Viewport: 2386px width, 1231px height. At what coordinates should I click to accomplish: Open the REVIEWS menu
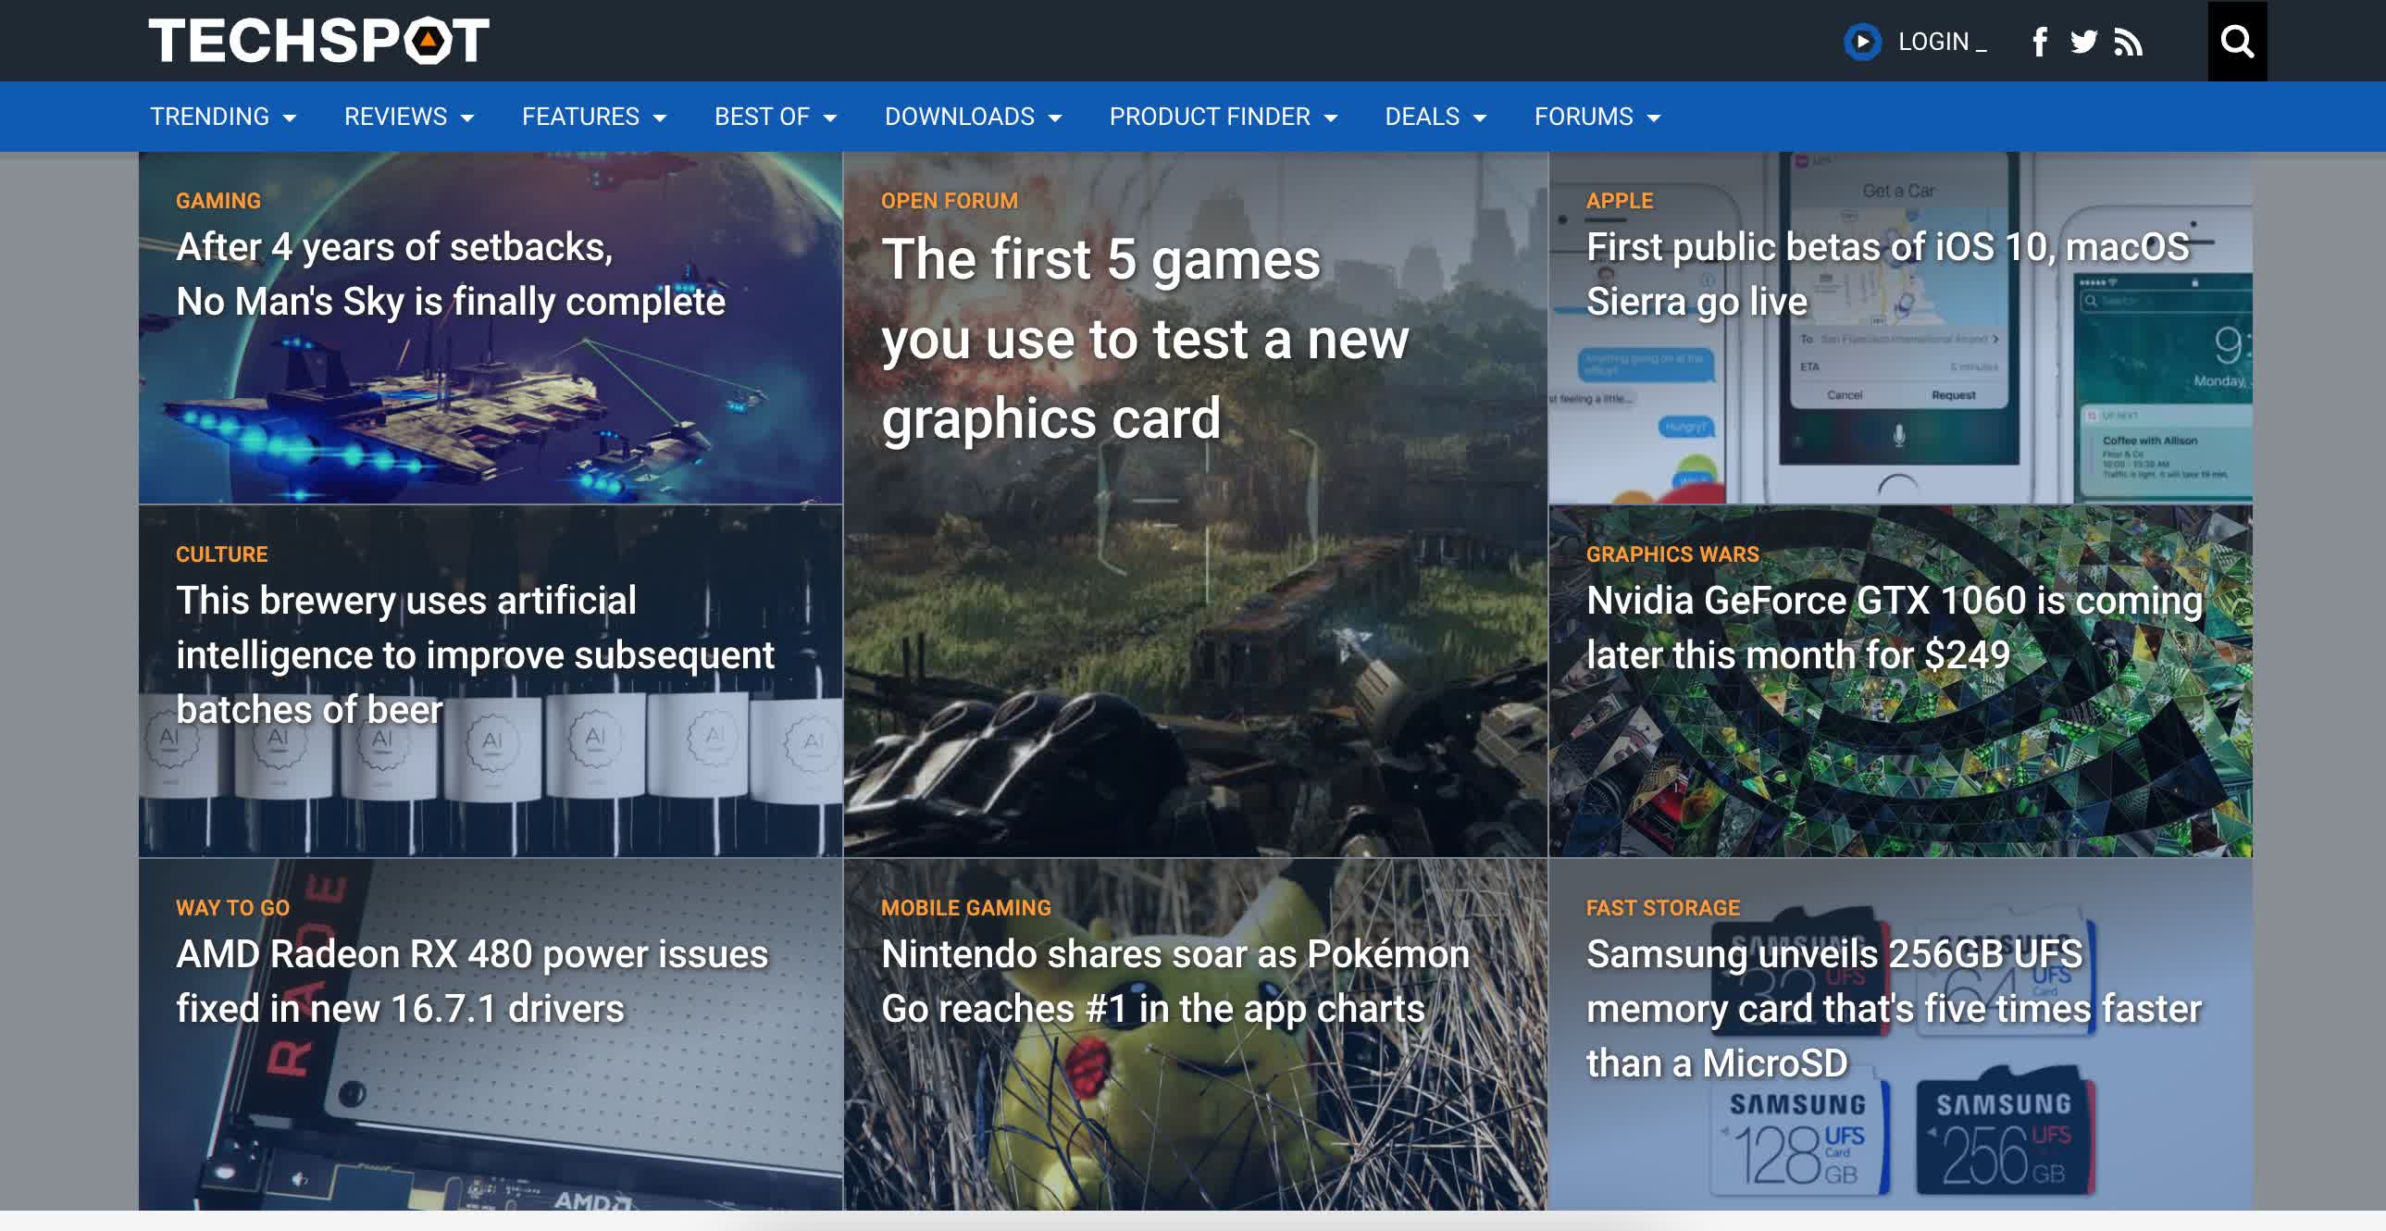[408, 117]
